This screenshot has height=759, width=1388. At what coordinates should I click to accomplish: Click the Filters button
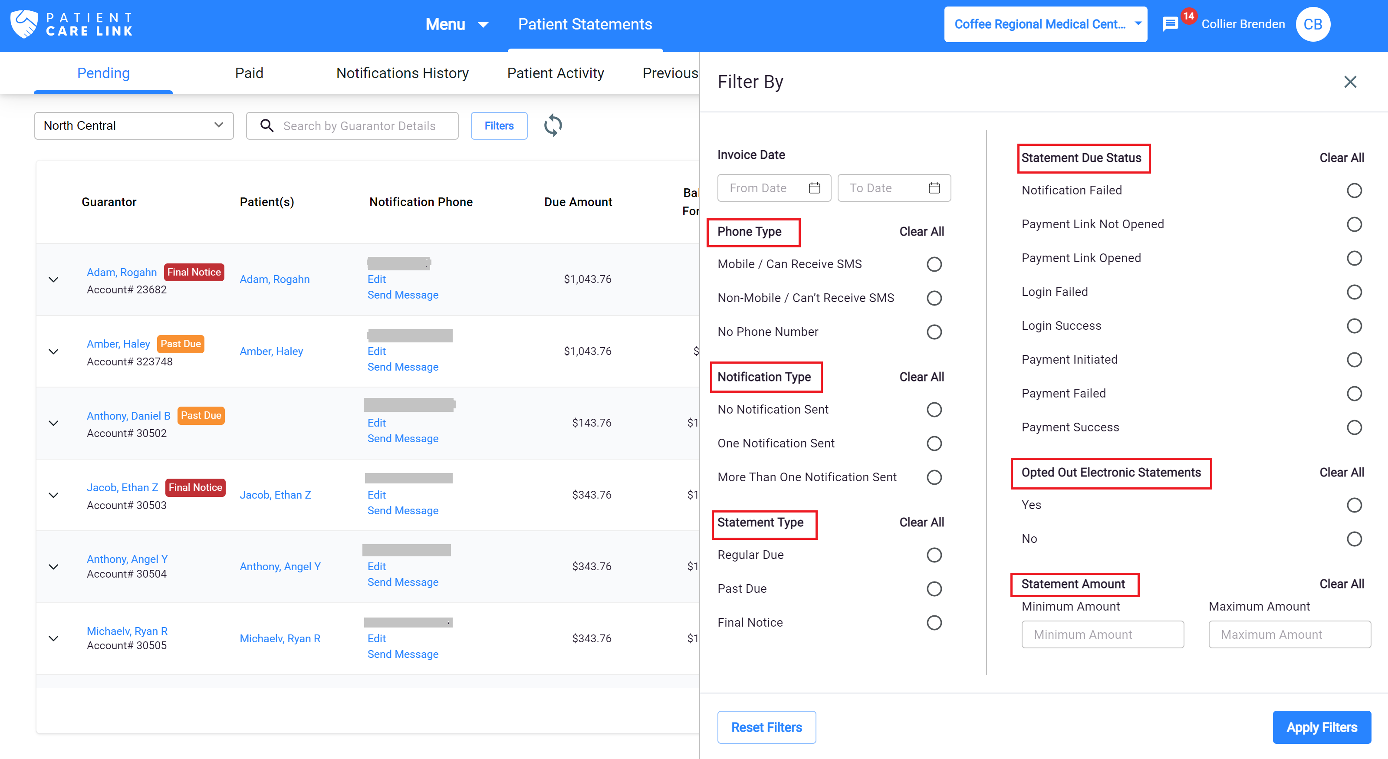click(499, 125)
